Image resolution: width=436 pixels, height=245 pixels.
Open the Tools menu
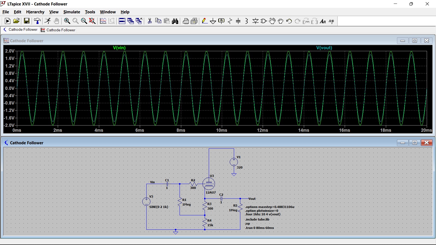click(x=90, y=12)
